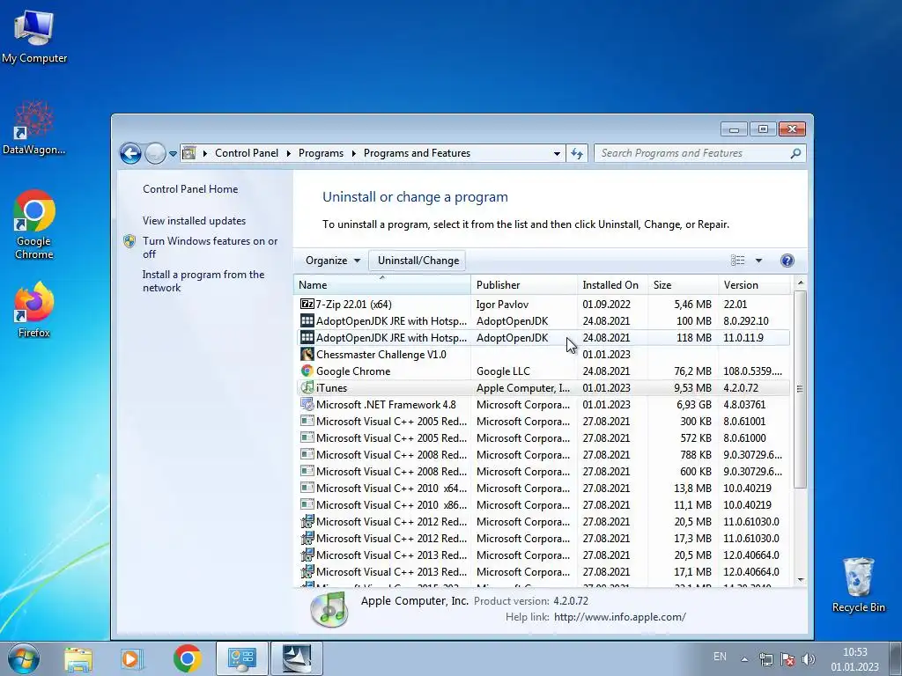Select Microsoft Visual C++ 2010 x64 row

click(543, 488)
